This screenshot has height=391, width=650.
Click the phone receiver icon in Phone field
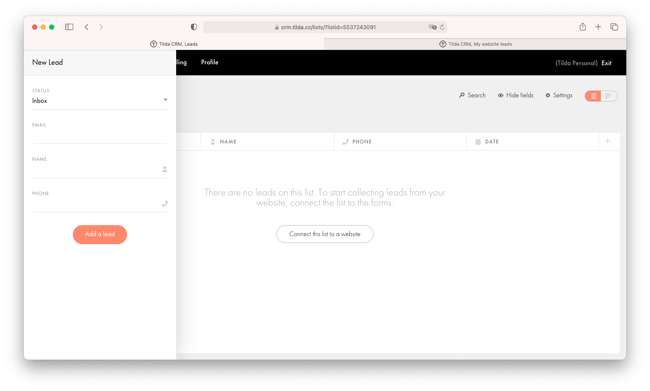tap(164, 204)
